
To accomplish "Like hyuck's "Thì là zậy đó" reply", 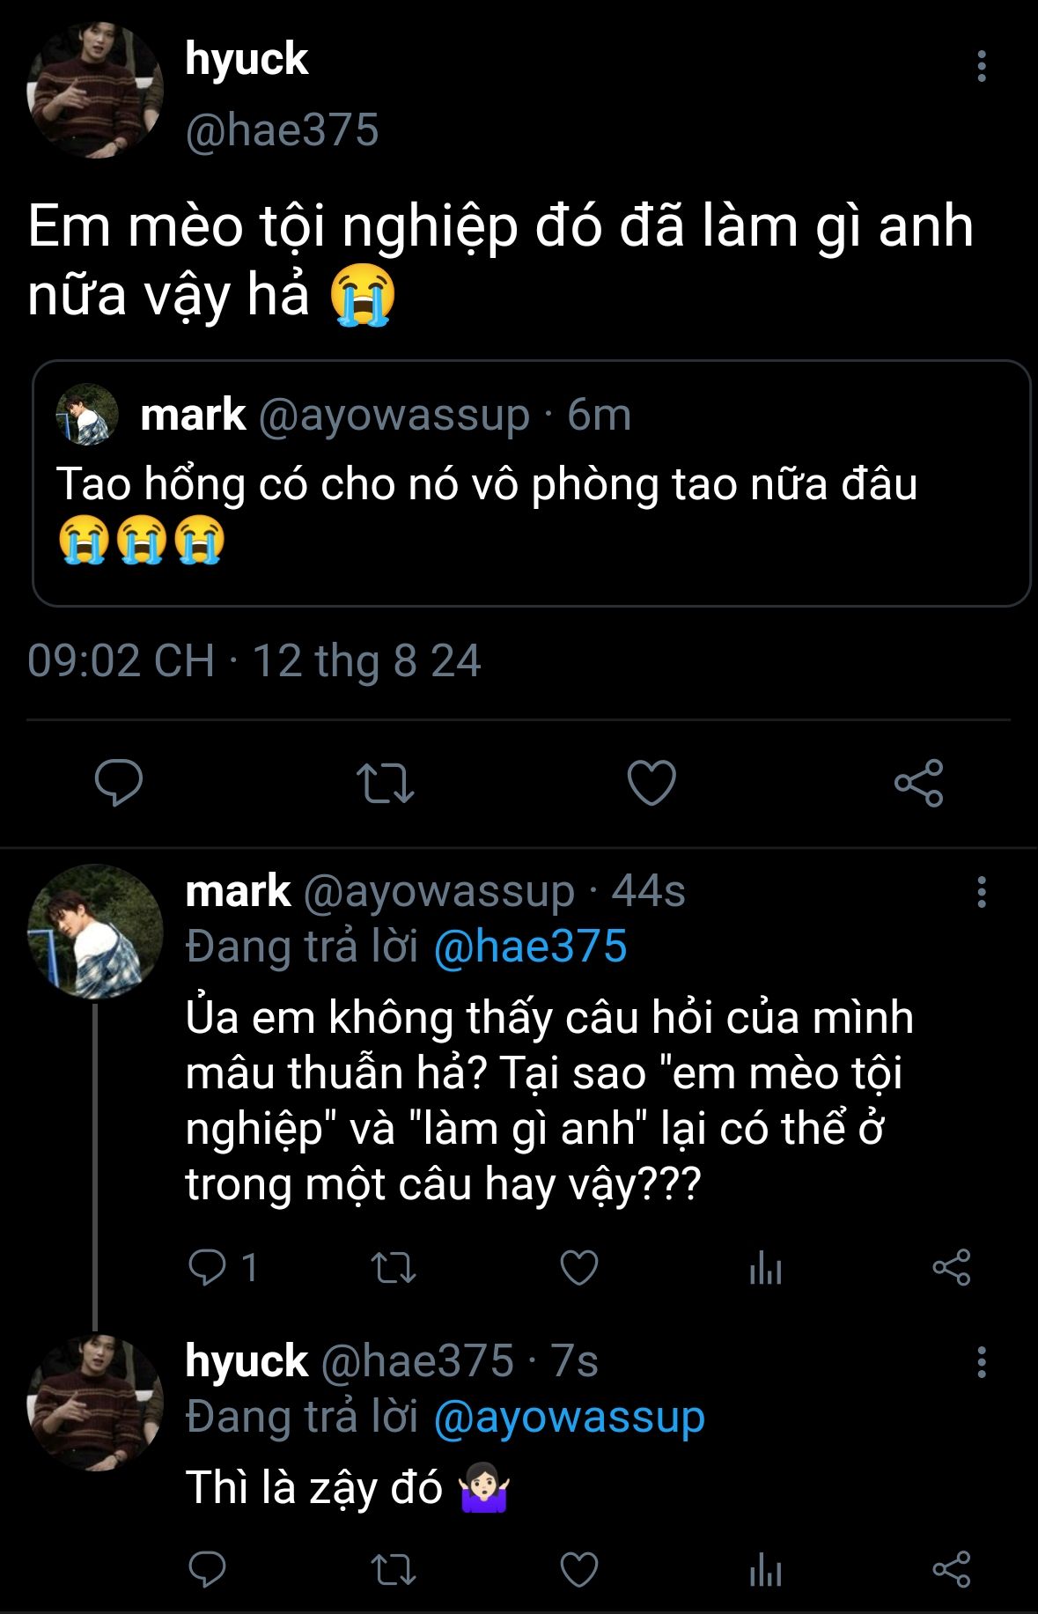I will coord(579,1569).
